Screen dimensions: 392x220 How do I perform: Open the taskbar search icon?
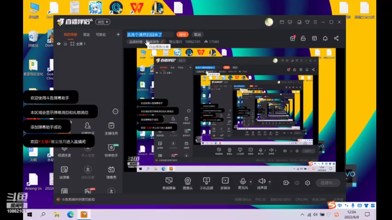click(43, 215)
